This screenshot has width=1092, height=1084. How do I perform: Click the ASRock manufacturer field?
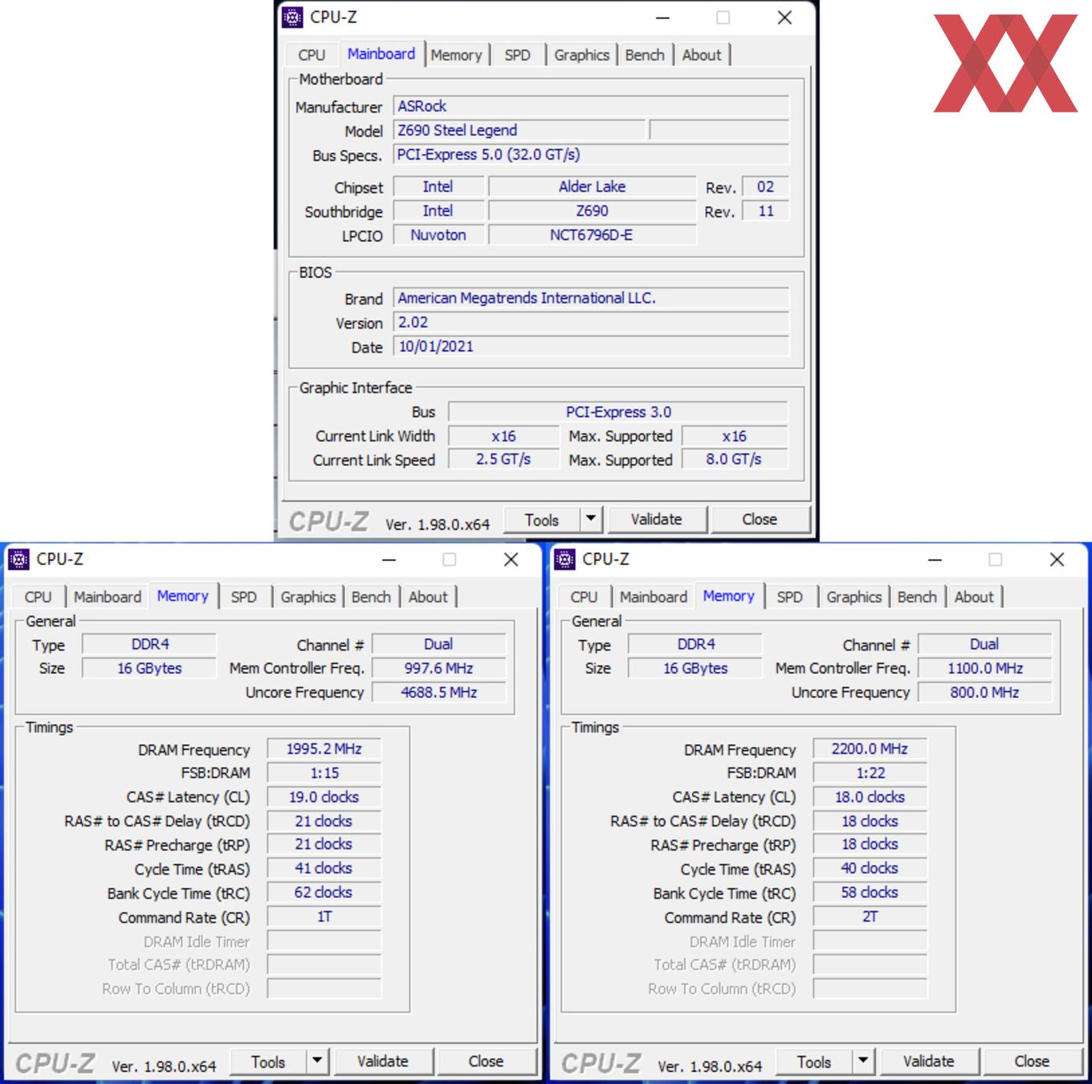pyautogui.click(x=591, y=106)
